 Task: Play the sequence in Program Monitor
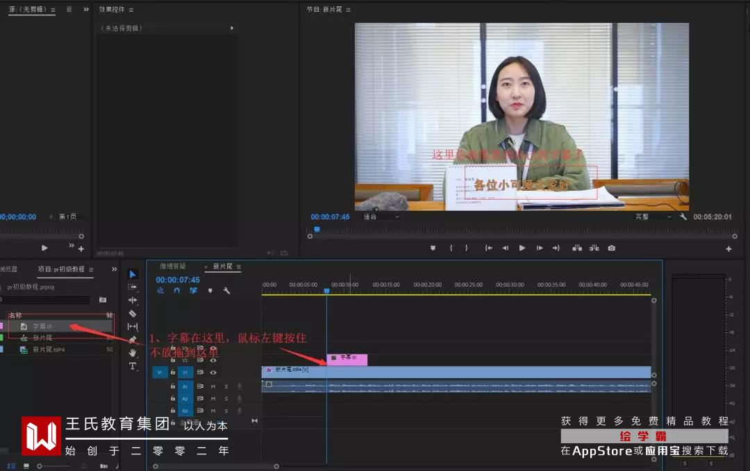522,248
